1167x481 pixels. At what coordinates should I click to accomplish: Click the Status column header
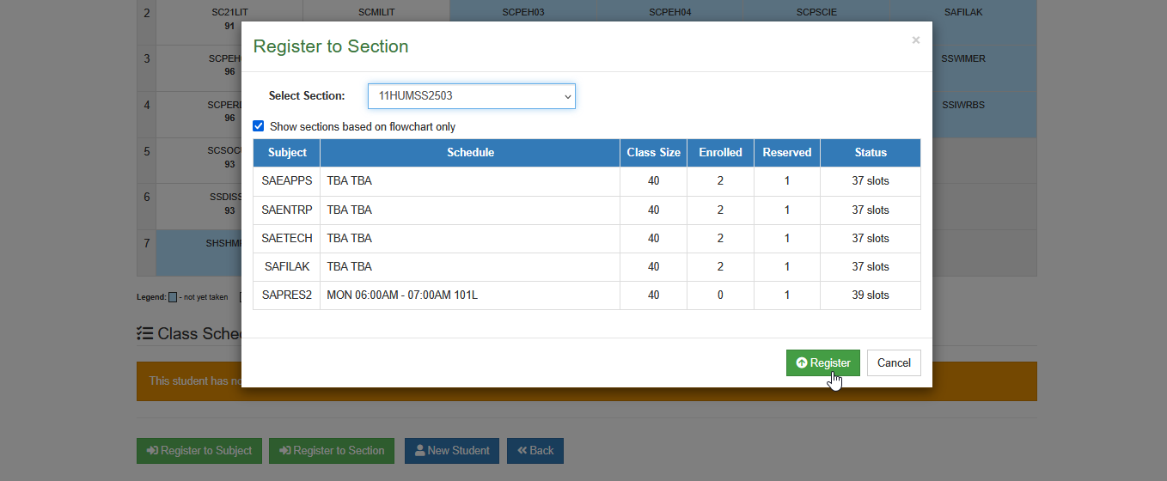pos(871,153)
